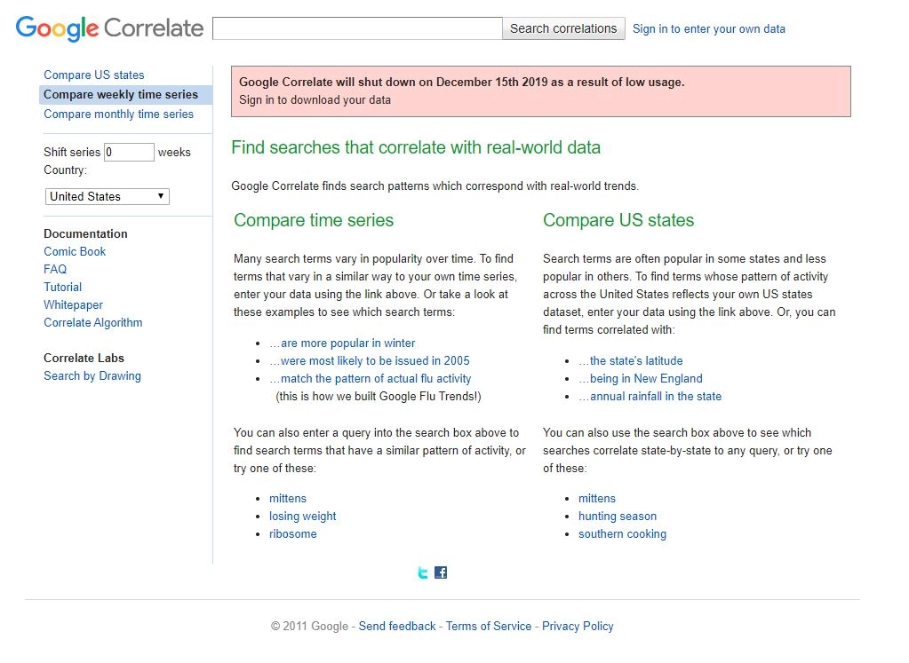The width and height of the screenshot is (909, 663).
Task: Open Search by Drawing lab
Action: point(92,375)
